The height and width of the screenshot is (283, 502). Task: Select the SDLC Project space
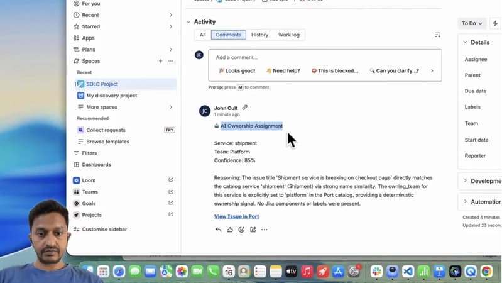[x=126, y=84]
